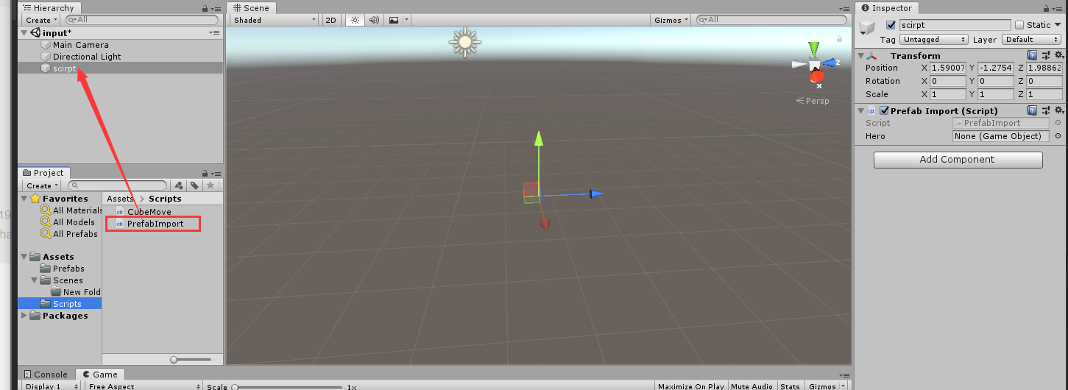Toggle scene lighting sun icon
1068x390 pixels.
(355, 20)
